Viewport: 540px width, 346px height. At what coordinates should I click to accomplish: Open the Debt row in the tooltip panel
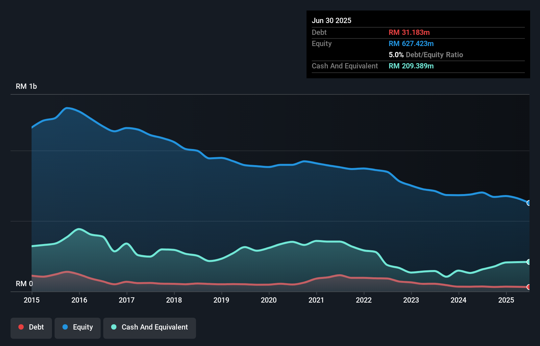319,32
